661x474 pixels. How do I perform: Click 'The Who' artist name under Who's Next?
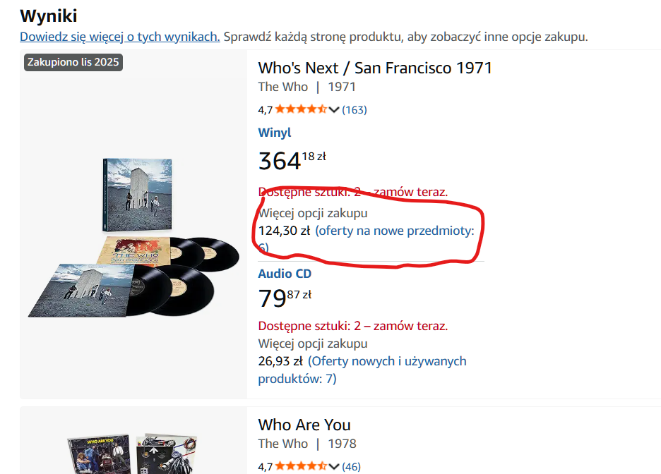[x=282, y=87]
